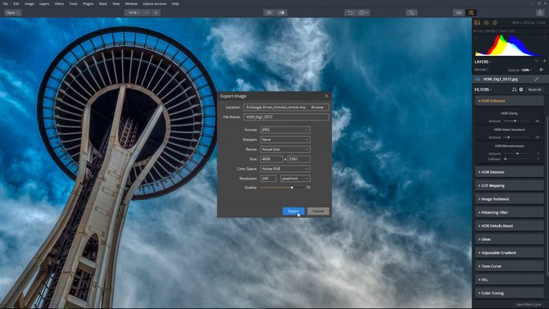
Task: Toggle the presets panel icon in toolbar
Action: (458, 12)
